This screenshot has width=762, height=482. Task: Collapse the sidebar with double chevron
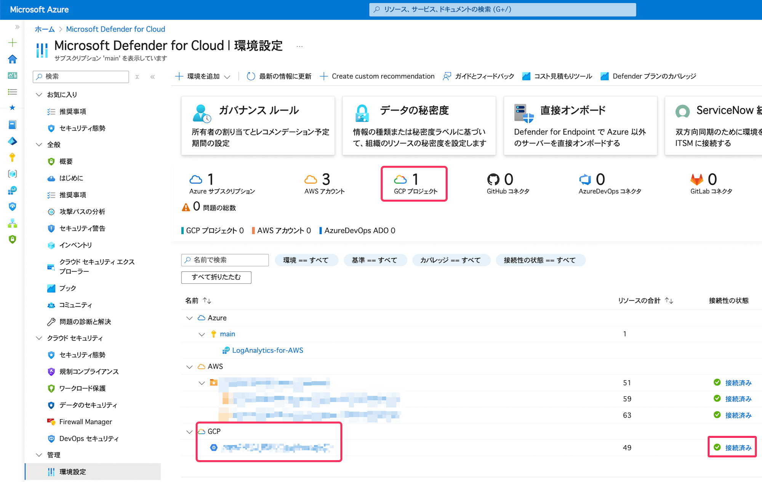[x=152, y=77]
